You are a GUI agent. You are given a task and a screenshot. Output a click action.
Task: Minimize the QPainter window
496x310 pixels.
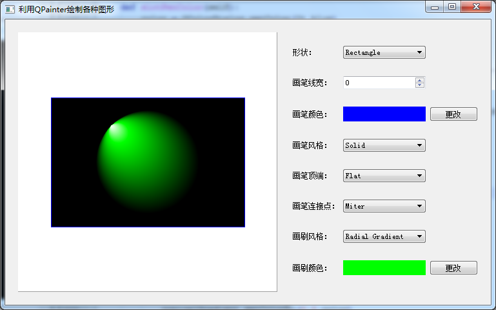coord(435,7)
